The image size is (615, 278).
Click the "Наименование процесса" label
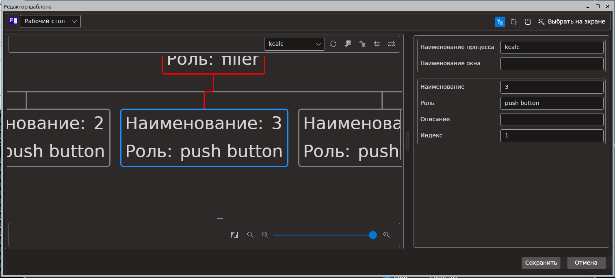(x=457, y=47)
